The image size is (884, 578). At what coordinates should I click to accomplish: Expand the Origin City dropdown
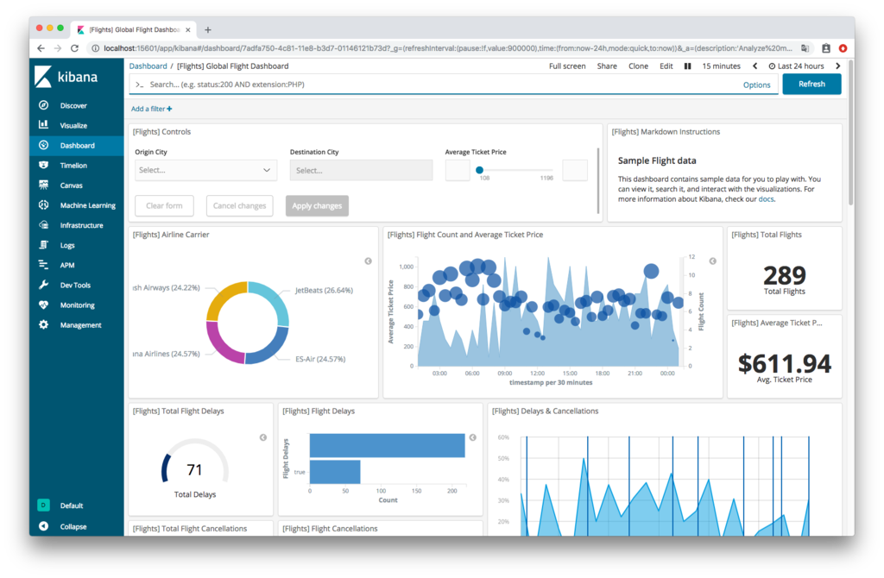coord(205,170)
